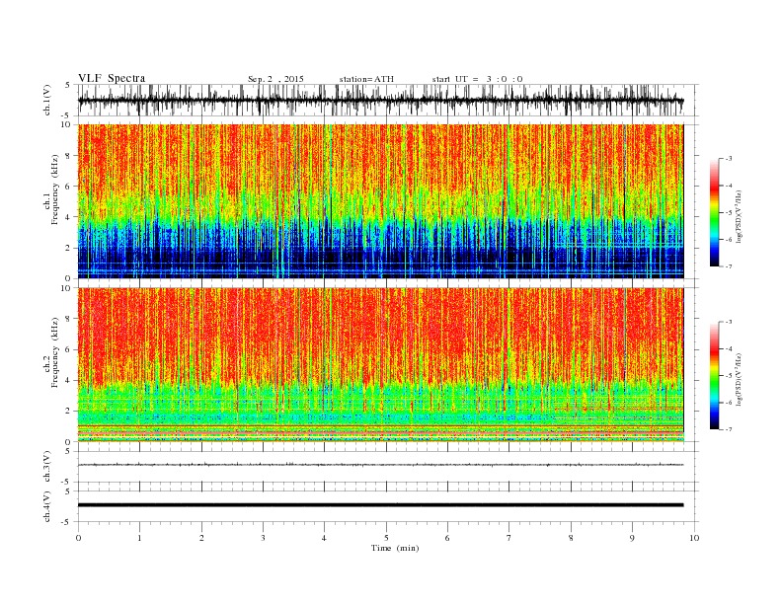The height and width of the screenshot is (604, 782).
Task: Click the thick ch.4 voltage trace
Action: 380,505
